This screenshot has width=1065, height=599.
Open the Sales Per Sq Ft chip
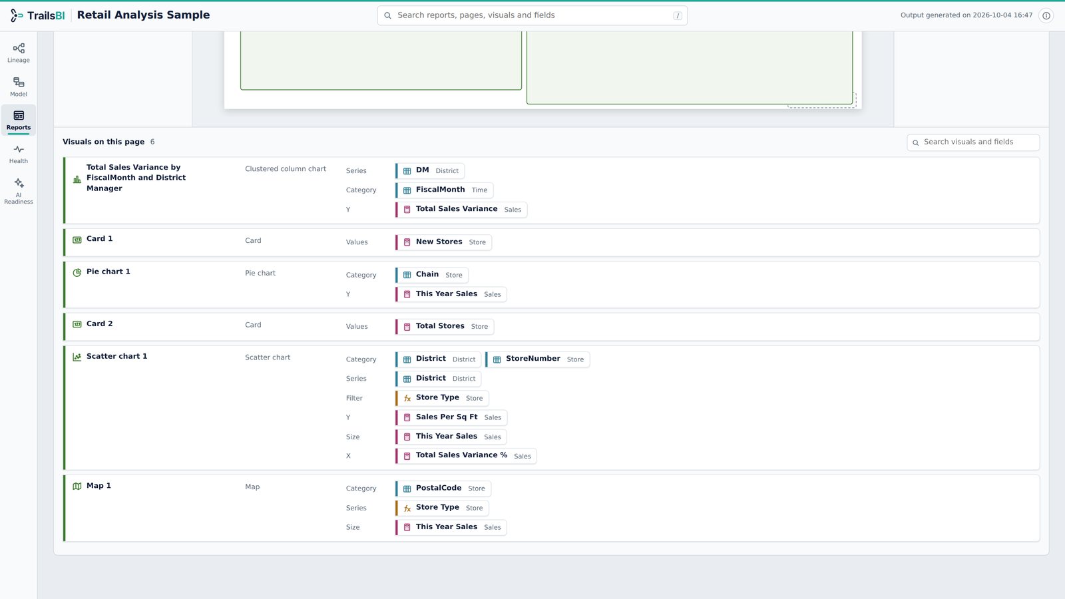click(451, 417)
